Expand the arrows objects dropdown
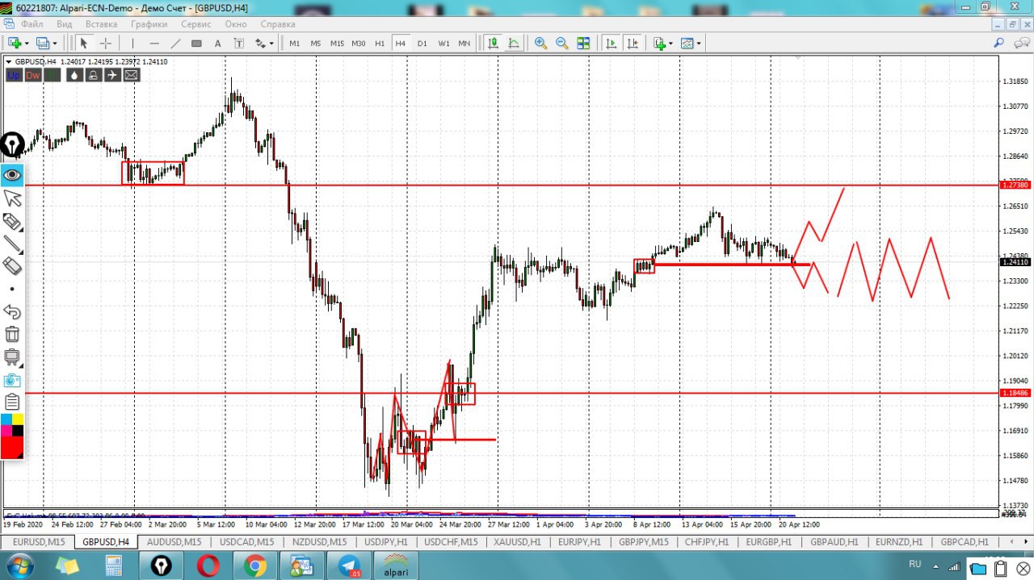Screen dimensions: 1034x580 (x=263, y=44)
